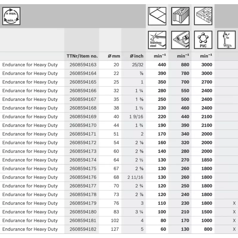
Task: Click Endurance for Heavy Duty in the 2608594182 row
Action: [x=30, y=229]
